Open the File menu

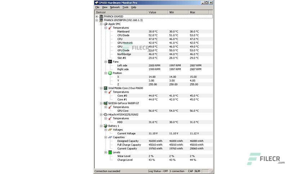coord(97,7)
